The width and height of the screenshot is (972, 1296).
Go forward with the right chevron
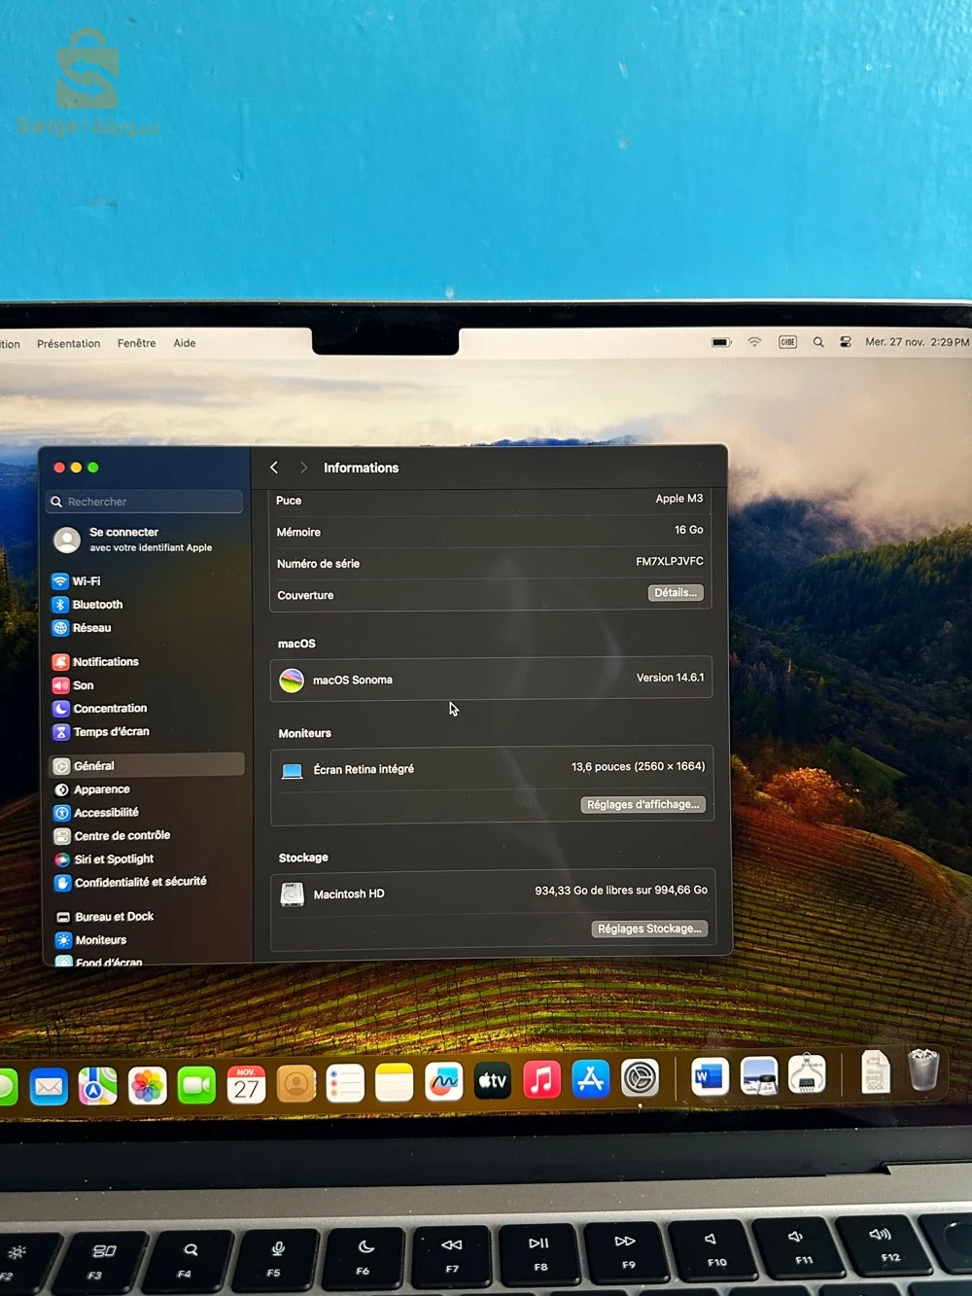click(303, 468)
